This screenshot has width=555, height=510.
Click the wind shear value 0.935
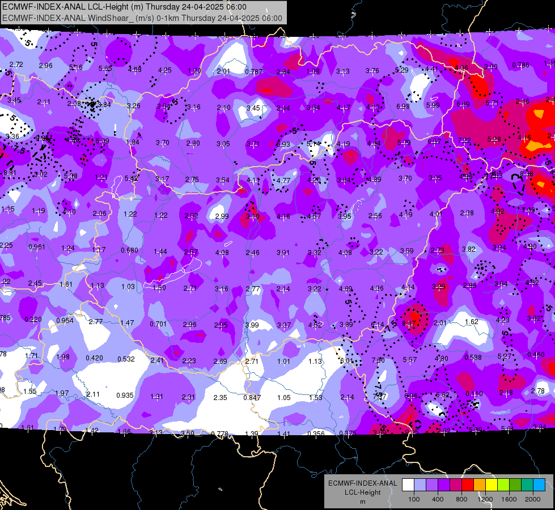125,396
